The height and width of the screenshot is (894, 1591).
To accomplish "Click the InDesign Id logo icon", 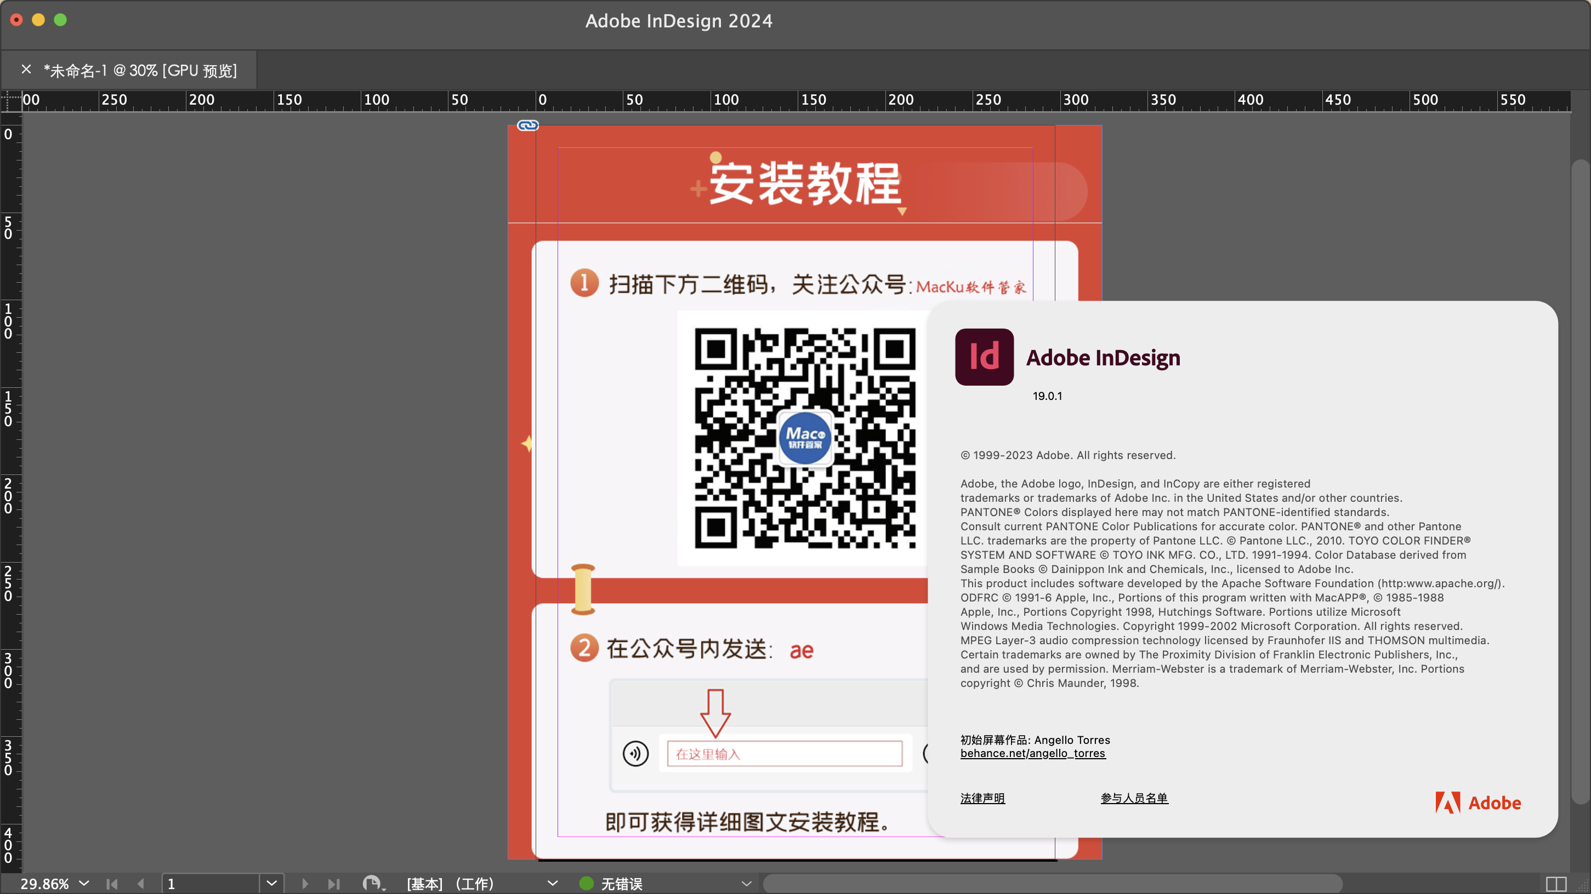I will click(x=984, y=357).
